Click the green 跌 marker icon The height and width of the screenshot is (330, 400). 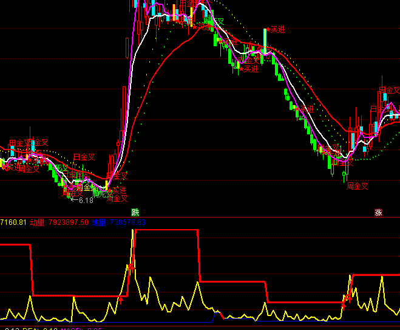(x=135, y=212)
